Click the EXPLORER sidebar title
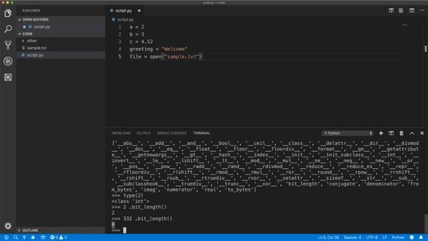Viewport: 428px width, 241px height. tap(31, 11)
